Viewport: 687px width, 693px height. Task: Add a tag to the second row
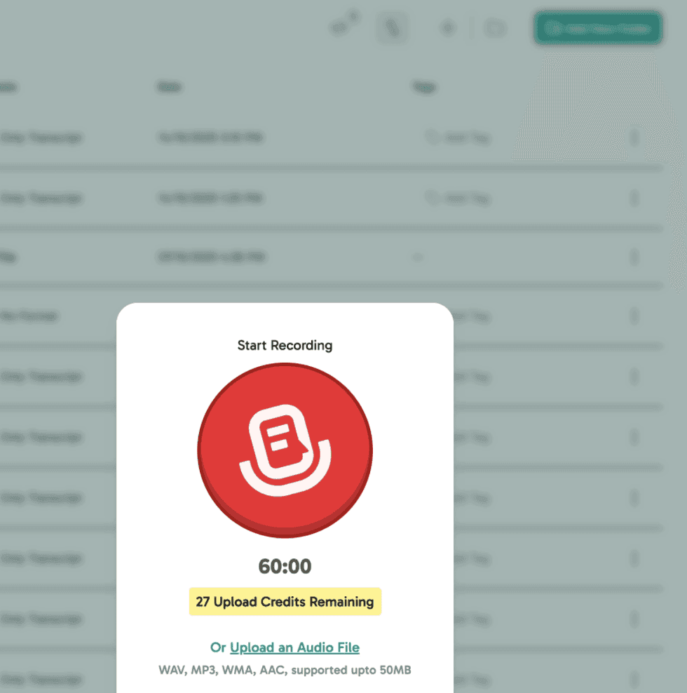(x=458, y=199)
